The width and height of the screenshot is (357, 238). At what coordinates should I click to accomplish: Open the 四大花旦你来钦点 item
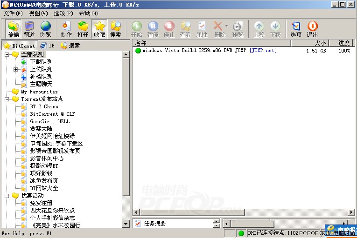coord(52,210)
